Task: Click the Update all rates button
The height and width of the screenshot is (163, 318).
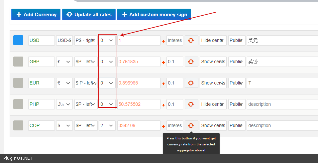Action: tap(89, 15)
